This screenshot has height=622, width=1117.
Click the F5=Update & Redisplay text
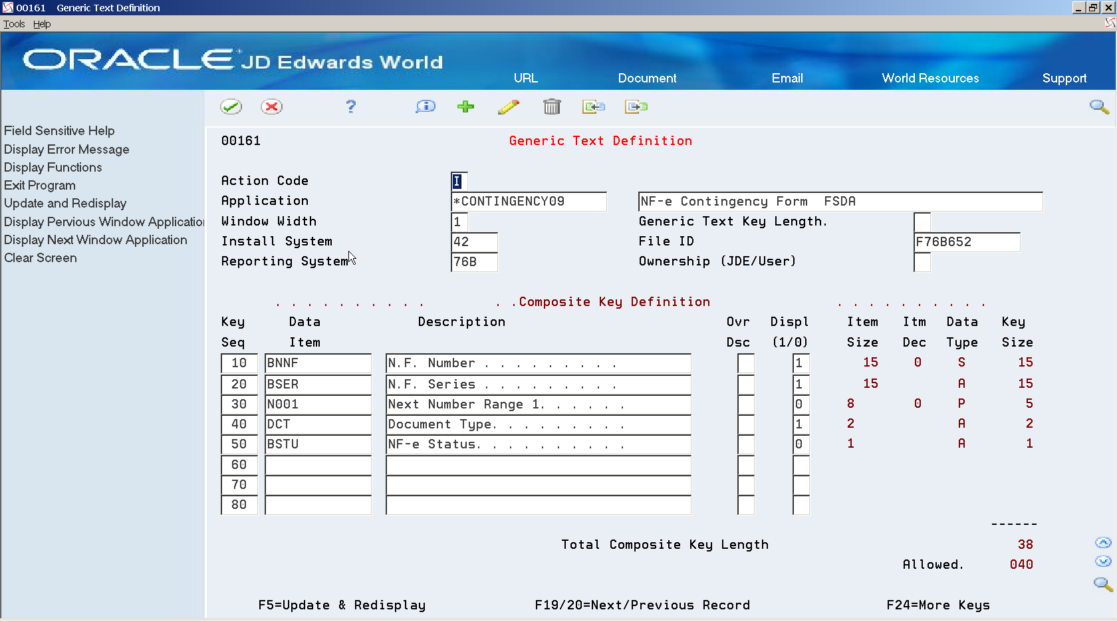click(x=342, y=605)
